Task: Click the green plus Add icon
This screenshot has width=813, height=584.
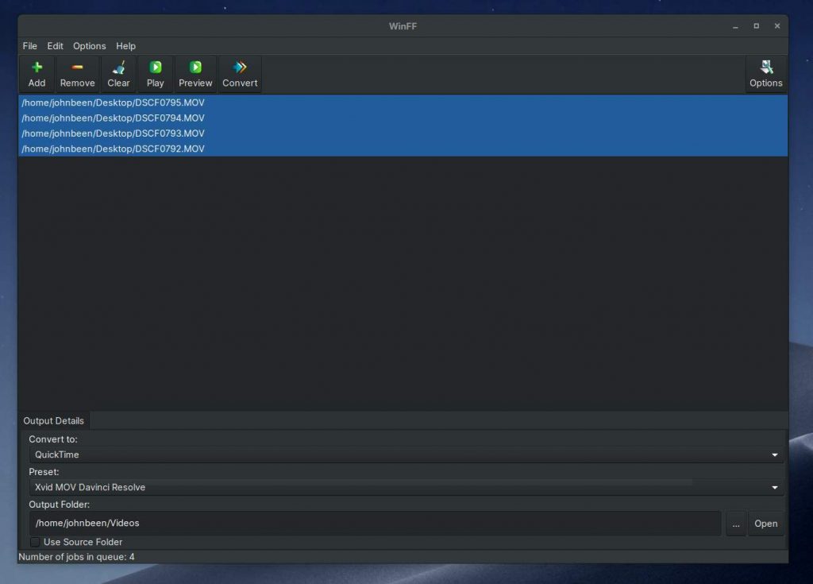Action: click(x=37, y=68)
